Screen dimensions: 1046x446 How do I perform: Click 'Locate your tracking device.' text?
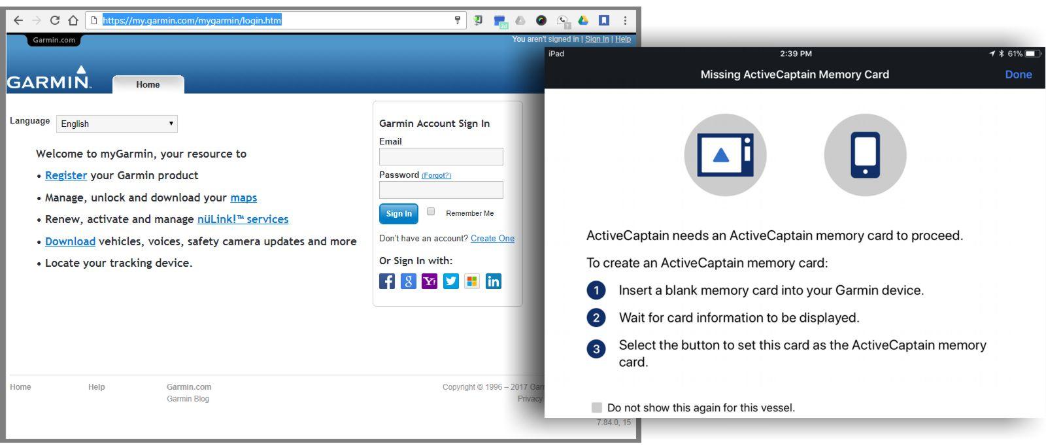[x=118, y=263]
